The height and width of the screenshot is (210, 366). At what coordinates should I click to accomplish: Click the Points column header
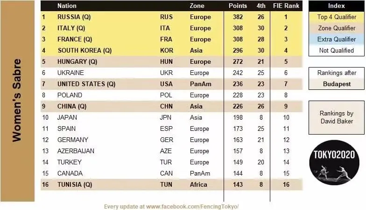[x=238, y=6]
